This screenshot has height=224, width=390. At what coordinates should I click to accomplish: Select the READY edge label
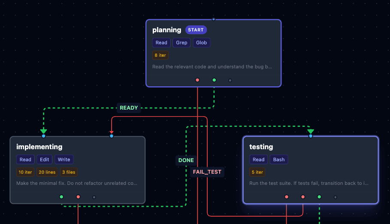tap(129, 108)
